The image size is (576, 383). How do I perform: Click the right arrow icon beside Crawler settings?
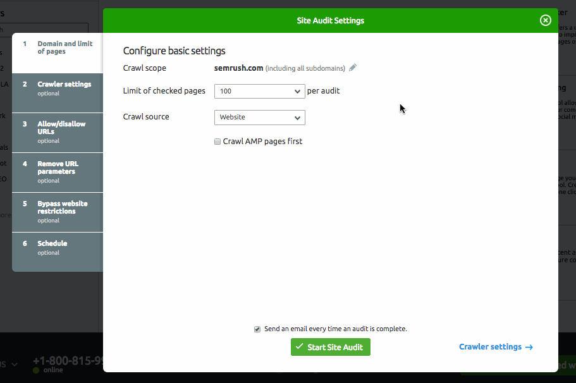(529, 347)
